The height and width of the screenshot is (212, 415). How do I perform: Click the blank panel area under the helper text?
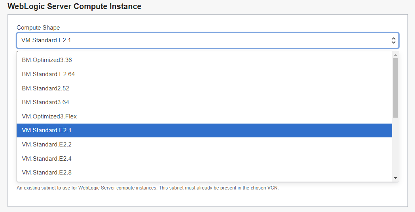click(x=207, y=199)
